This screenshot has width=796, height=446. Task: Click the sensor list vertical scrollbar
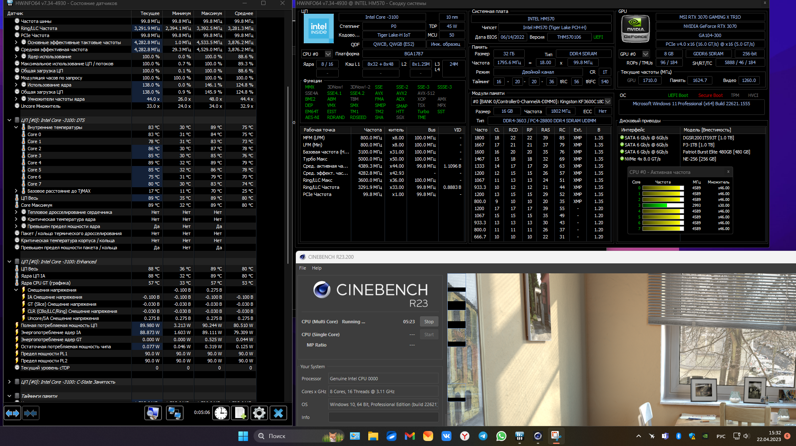tap(288, 175)
